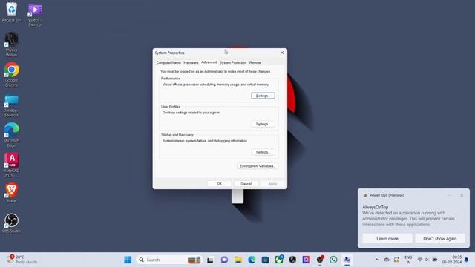Open the Recycle Bin desktop icon

11,12
